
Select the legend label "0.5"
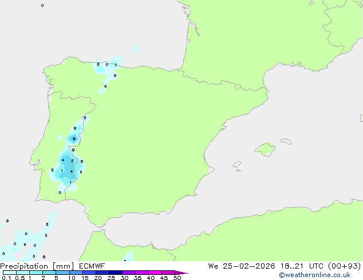[19, 278]
